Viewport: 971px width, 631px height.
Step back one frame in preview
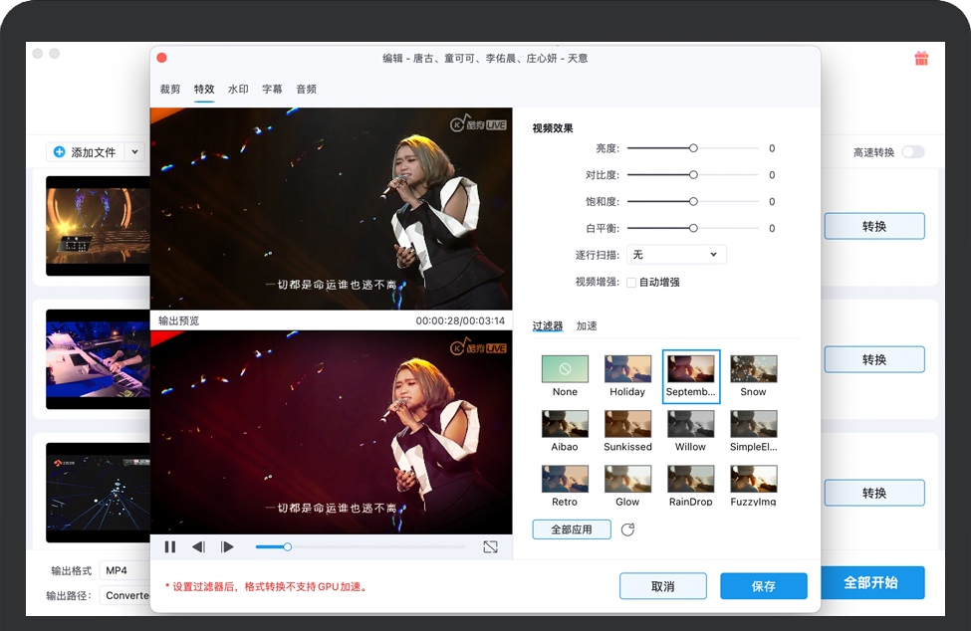(x=198, y=546)
